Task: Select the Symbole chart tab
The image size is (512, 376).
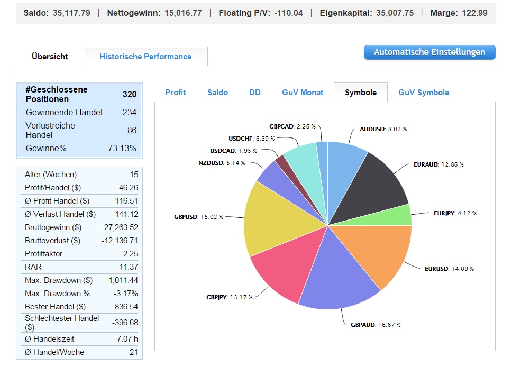Action: pyautogui.click(x=360, y=93)
